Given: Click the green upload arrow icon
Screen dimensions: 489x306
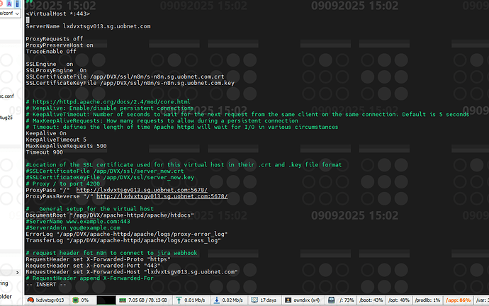Looking at the screenshot, I should click(179, 300).
